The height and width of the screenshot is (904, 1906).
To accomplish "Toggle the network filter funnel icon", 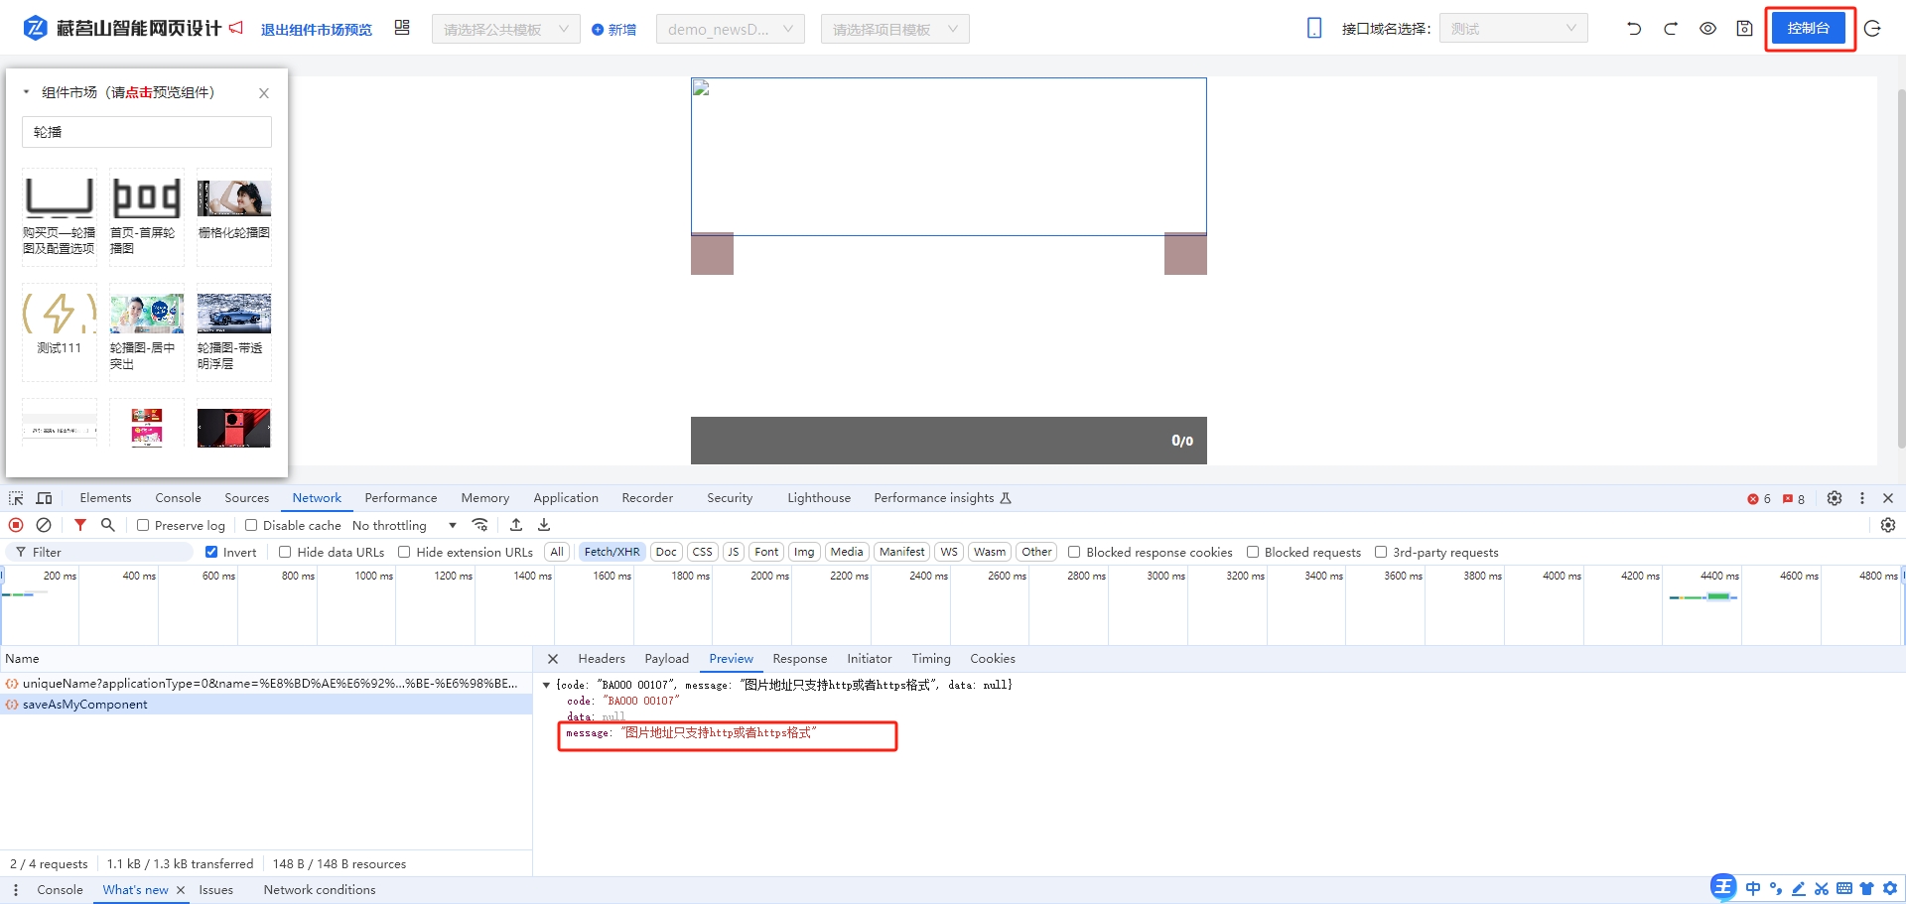I will (80, 525).
